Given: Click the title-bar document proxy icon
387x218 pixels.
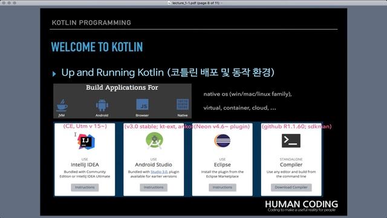Looking at the screenshot, I should point(169,3).
